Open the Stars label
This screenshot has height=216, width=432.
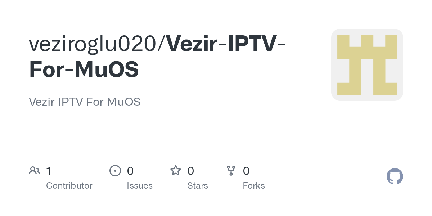coord(198,186)
